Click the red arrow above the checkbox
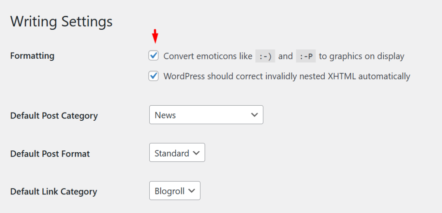 155,37
